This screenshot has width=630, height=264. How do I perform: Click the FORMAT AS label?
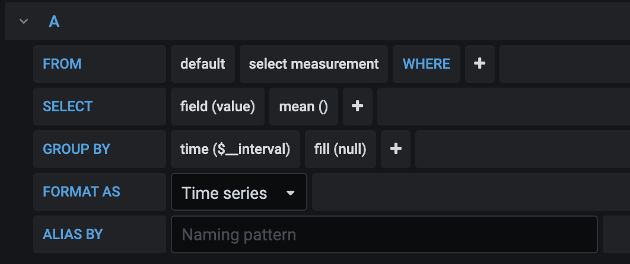pos(81,192)
